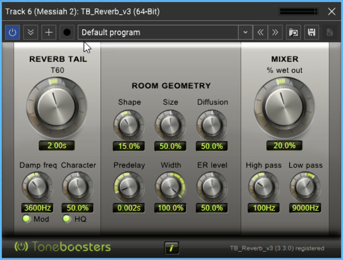Click the plus icon in toolbar

[49, 32]
